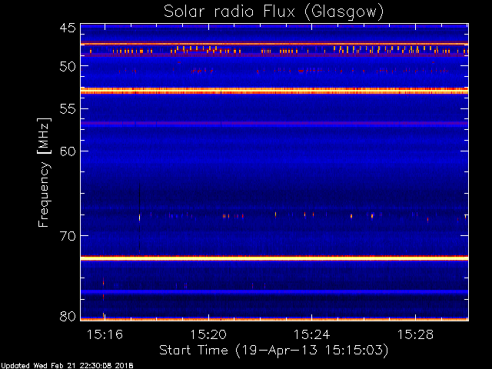Click the '15:20' time tick label
This screenshot has height=369, width=492.
coord(208,334)
